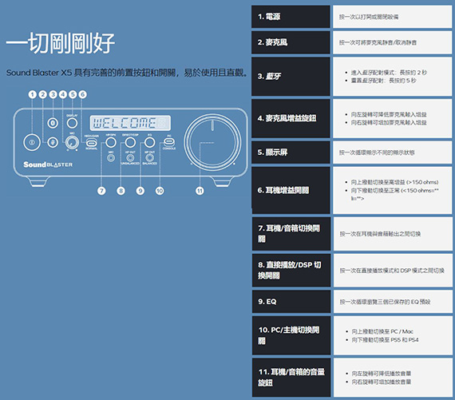The image size is (455, 400).
Task: Click the DIRECT/DSP round button
Action: coord(130,142)
